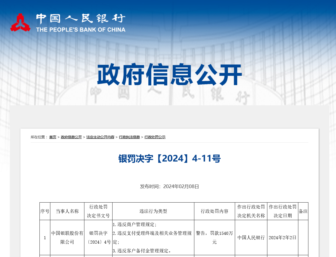Click the page title 银罚决字【2024】4-11号
Screen dimensions: 336x257
coord(169,158)
